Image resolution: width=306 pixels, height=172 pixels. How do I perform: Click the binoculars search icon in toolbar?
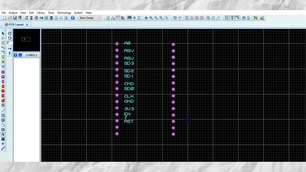coord(243,18)
